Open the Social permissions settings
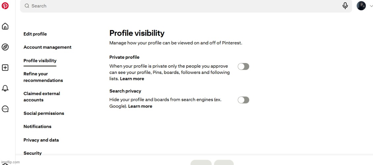The height and width of the screenshot is (165, 373). point(44,113)
